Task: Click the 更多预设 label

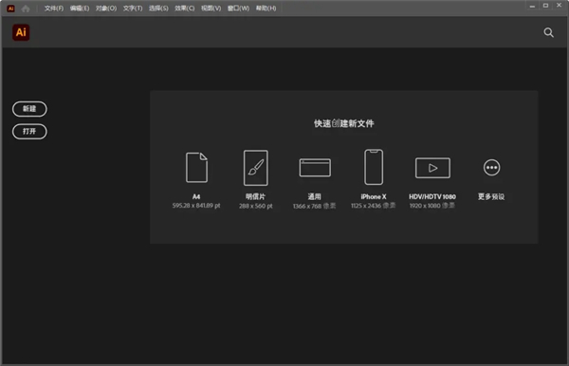Action: pyautogui.click(x=491, y=196)
